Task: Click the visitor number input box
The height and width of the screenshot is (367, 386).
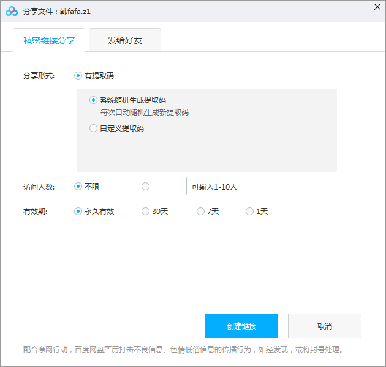Action: click(x=169, y=186)
